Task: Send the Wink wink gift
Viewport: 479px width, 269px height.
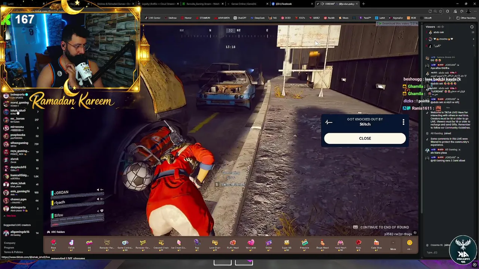Action: pos(251,244)
